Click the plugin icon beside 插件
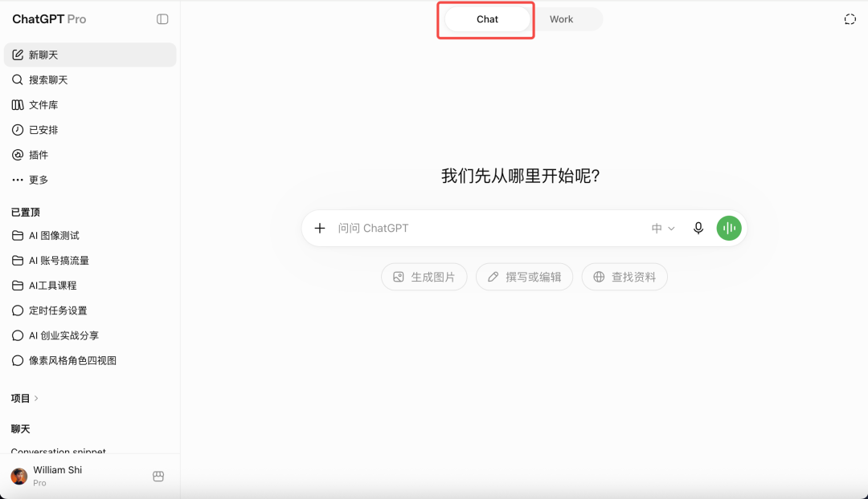Viewport: 868px width, 499px height. click(x=18, y=155)
